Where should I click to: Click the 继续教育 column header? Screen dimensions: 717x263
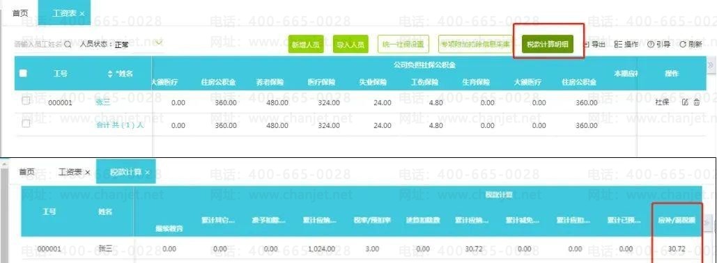(x=169, y=228)
